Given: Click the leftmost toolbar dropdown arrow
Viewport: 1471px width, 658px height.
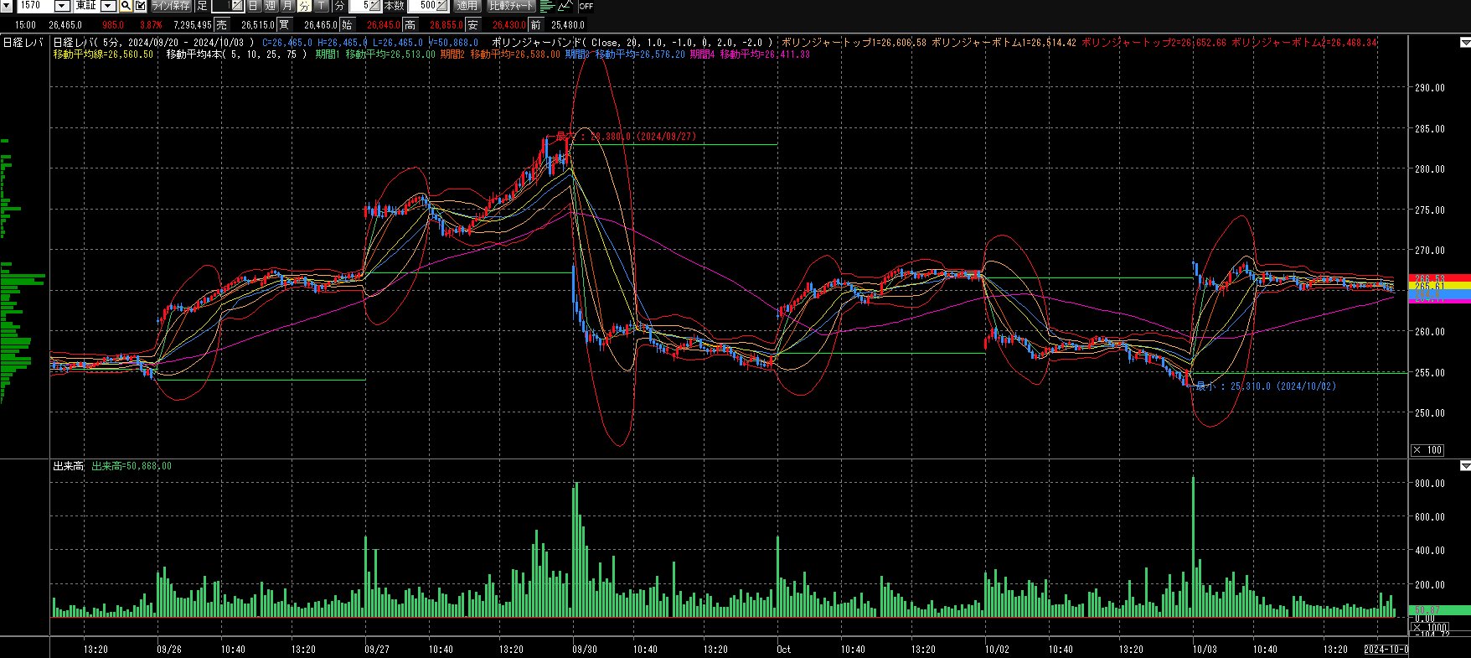Looking at the screenshot, I should pos(6,6).
